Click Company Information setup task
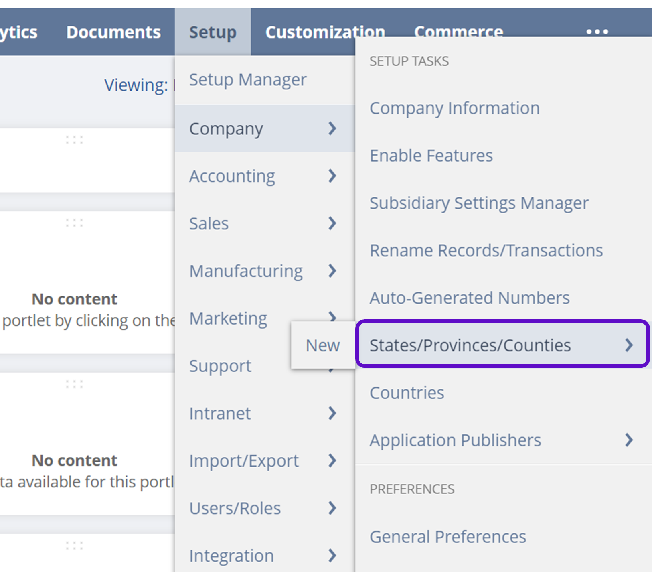This screenshot has height=572, width=652. click(x=454, y=108)
